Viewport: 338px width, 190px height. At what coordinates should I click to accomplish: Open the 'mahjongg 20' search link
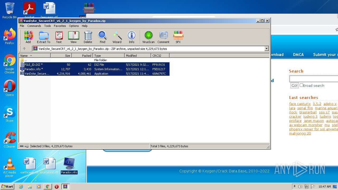pos(300,133)
